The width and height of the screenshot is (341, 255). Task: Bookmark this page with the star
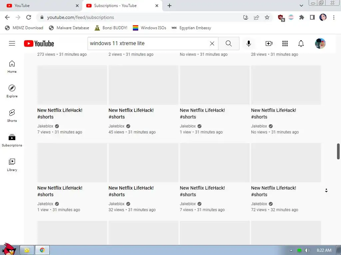[267, 17]
